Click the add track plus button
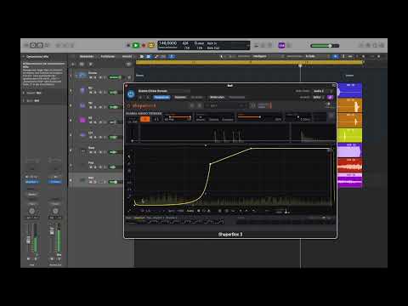 point(73,65)
